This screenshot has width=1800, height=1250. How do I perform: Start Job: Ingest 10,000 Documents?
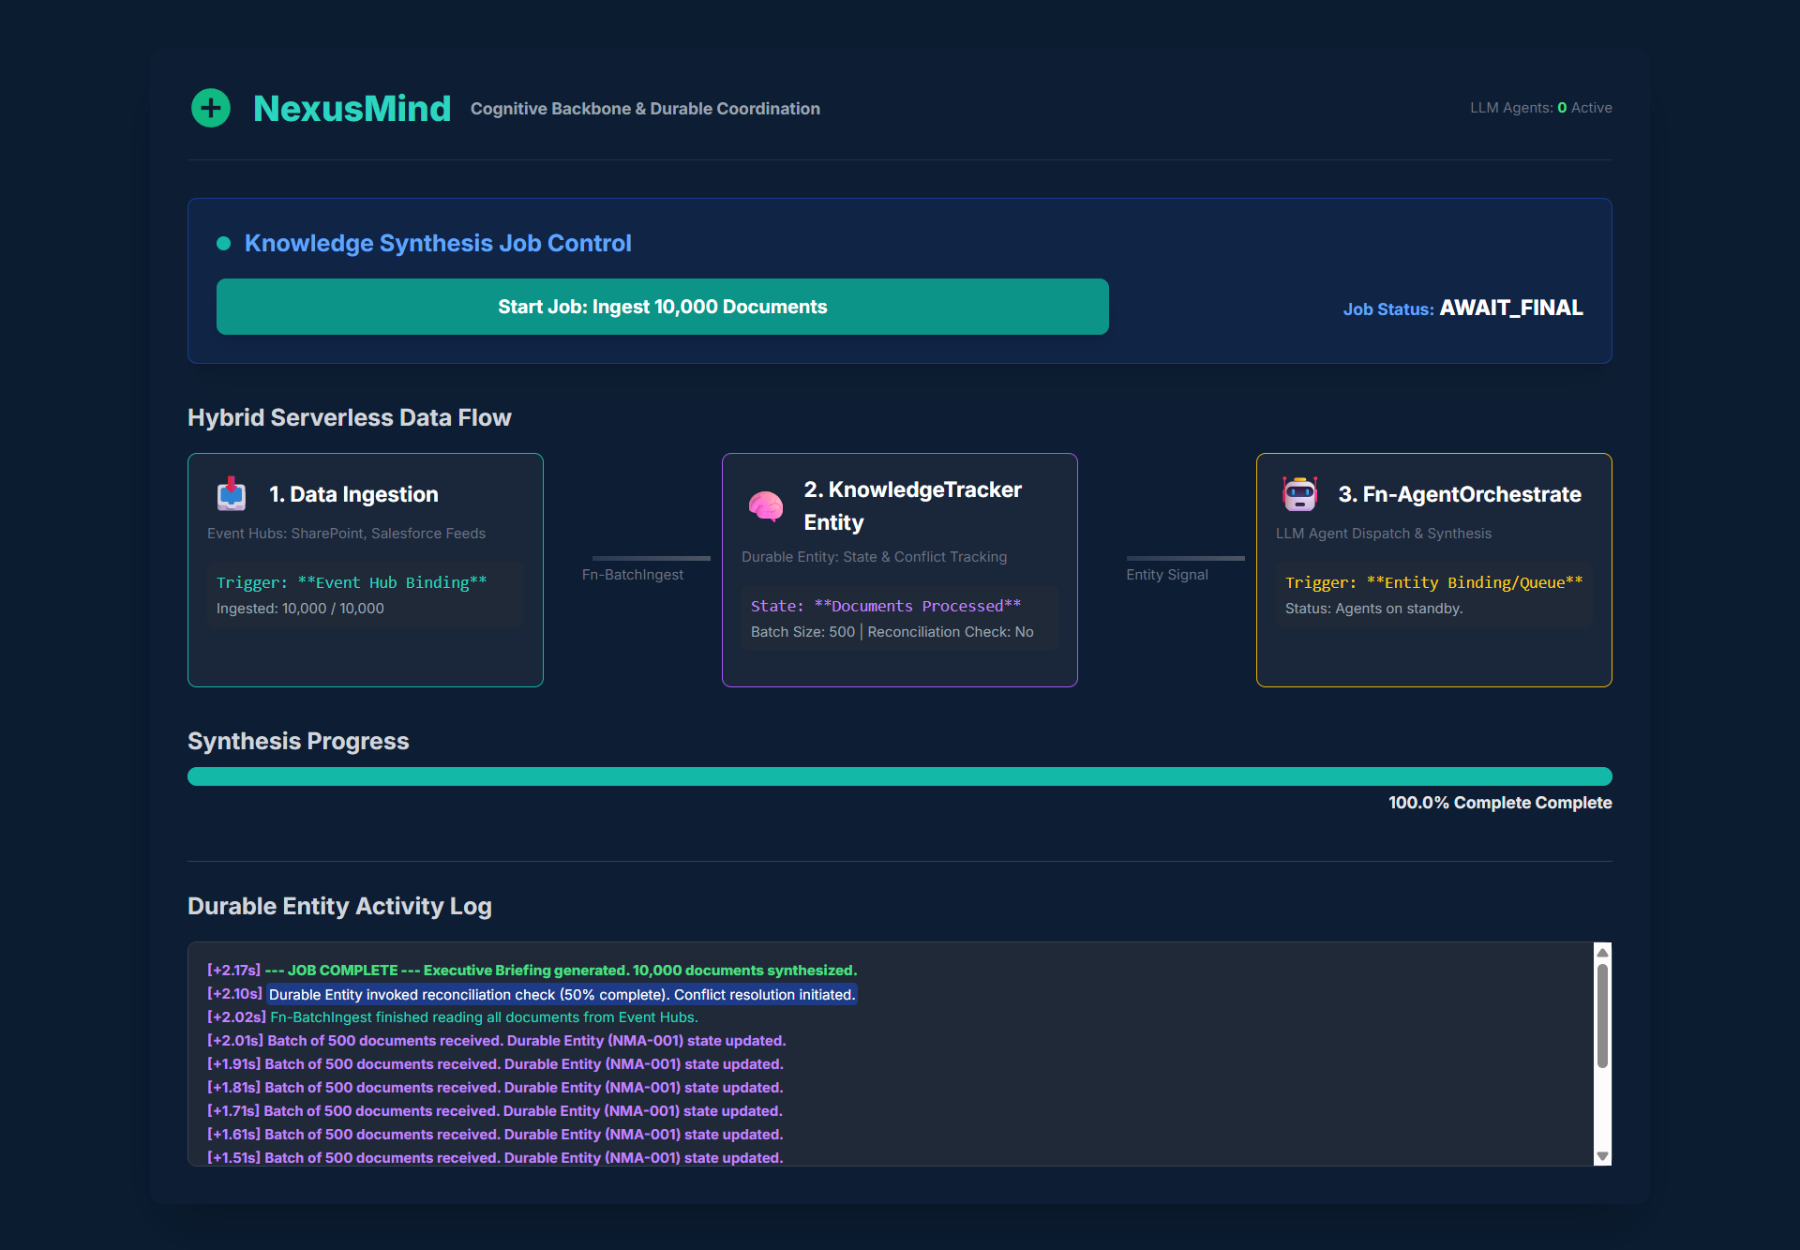pyautogui.click(x=662, y=307)
